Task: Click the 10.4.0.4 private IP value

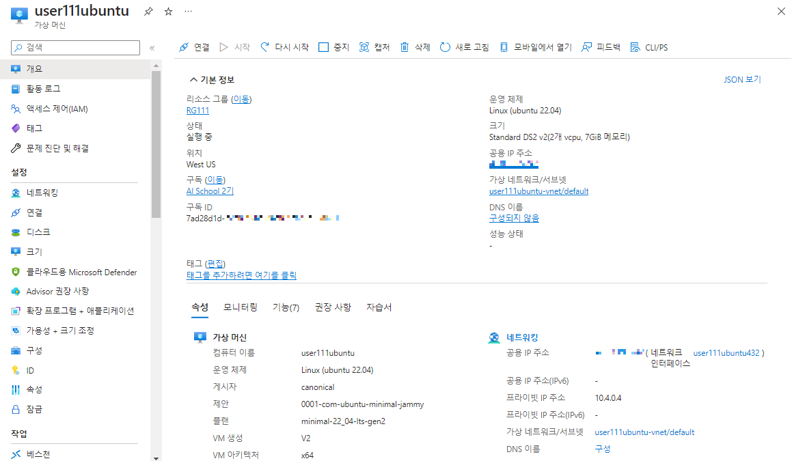Action: tap(608, 398)
